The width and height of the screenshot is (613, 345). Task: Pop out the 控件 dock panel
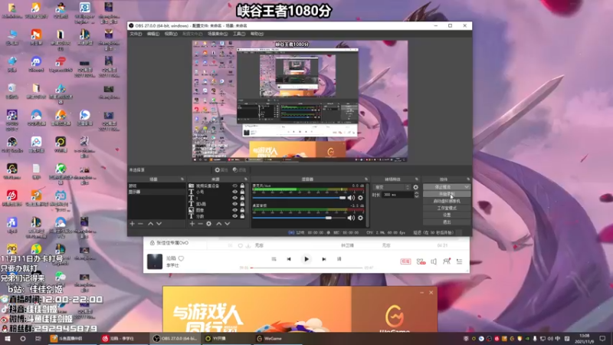(x=468, y=179)
